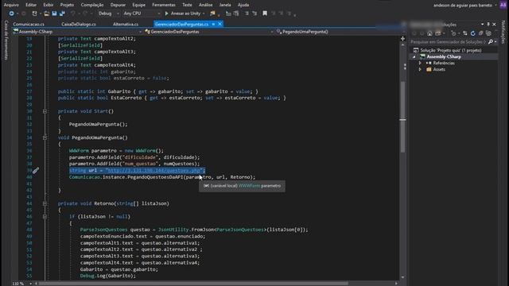The width and height of the screenshot is (509, 286).
Task: Open the Notificações side tab
Action: (x=503, y=32)
